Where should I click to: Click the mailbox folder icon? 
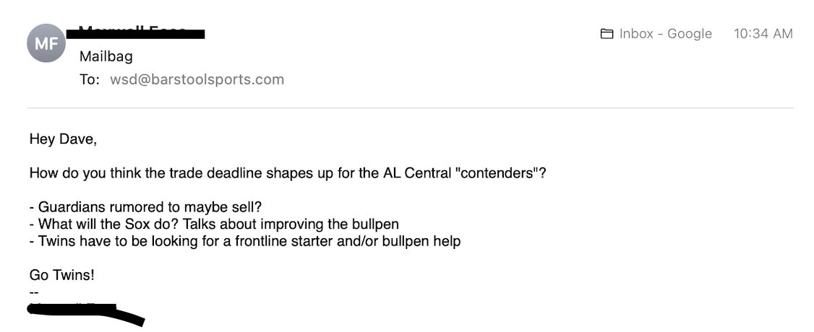tap(607, 34)
